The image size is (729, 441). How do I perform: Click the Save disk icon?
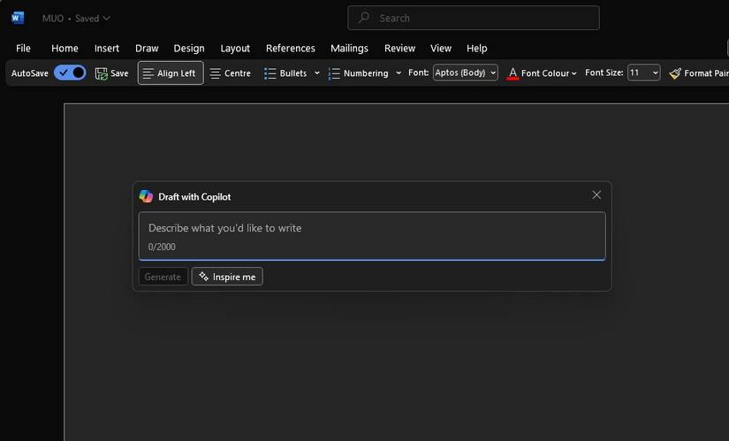(102, 73)
